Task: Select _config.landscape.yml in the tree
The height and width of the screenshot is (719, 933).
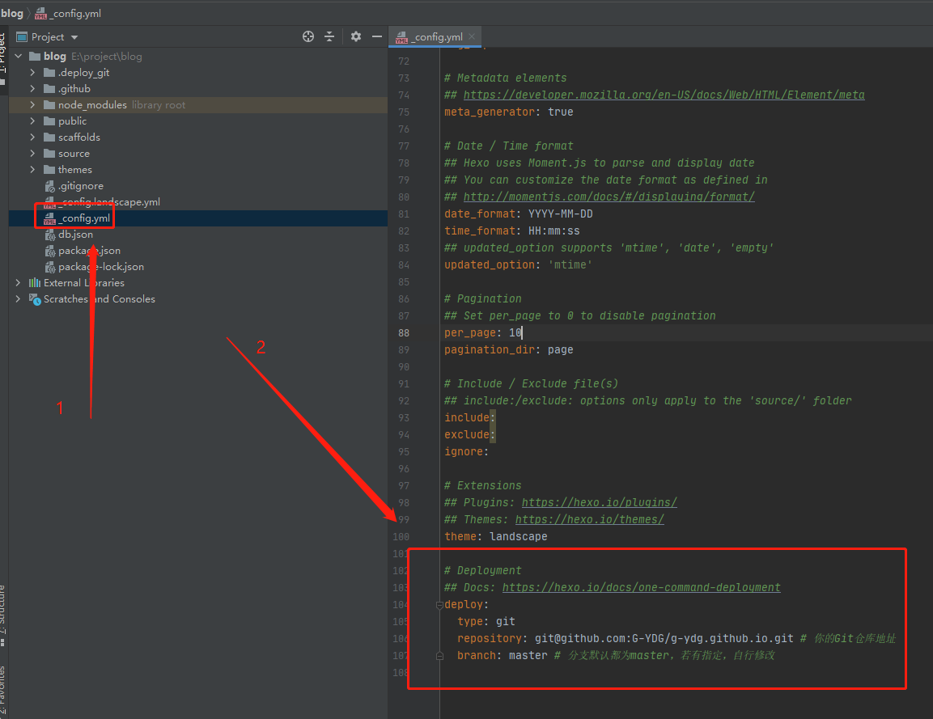Action: [109, 202]
